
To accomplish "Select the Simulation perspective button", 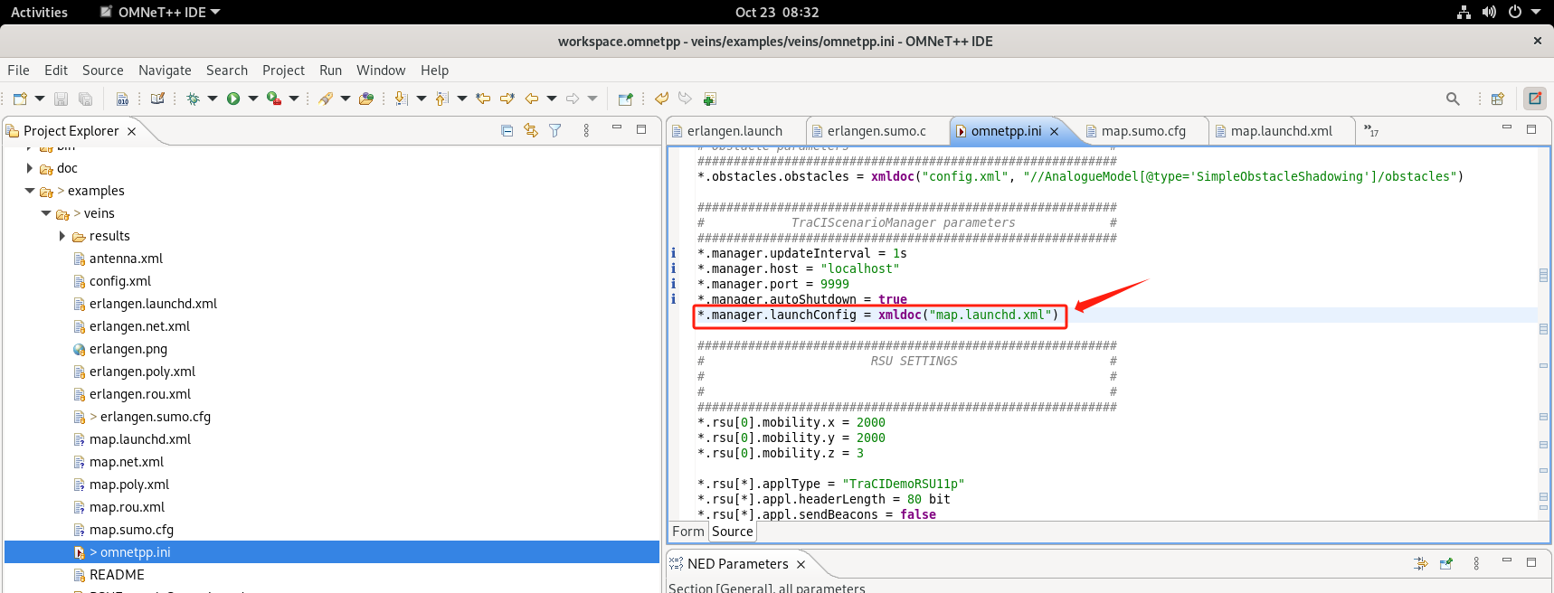I will 1535,99.
